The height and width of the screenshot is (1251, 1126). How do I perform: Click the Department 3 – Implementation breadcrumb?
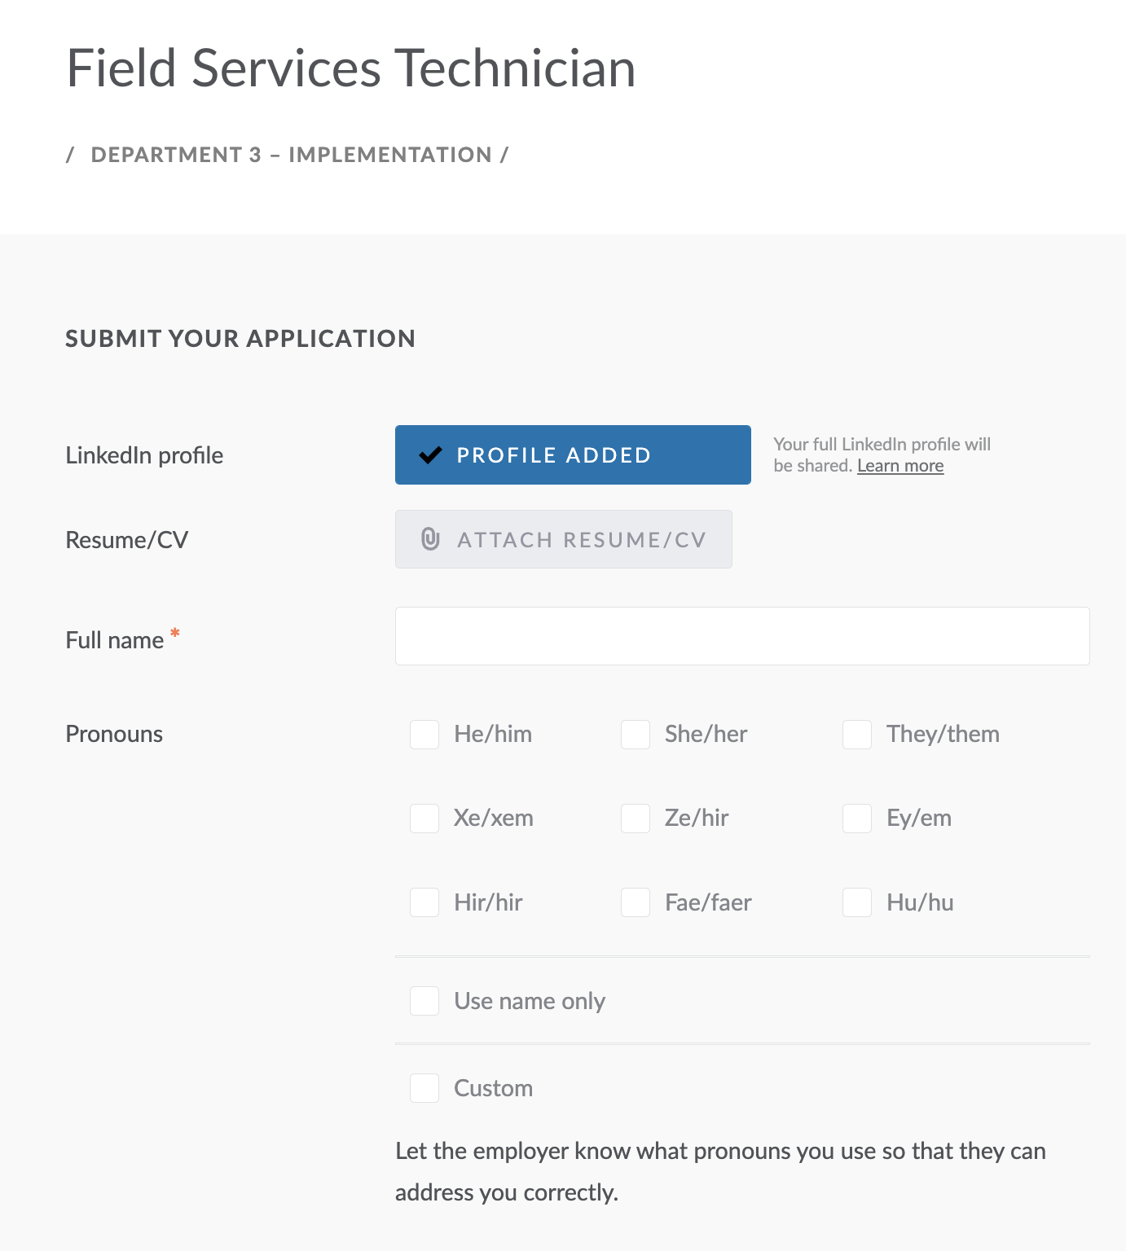(x=291, y=155)
